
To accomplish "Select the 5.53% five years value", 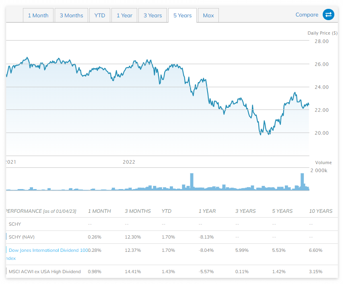I will pyautogui.click(x=279, y=250).
